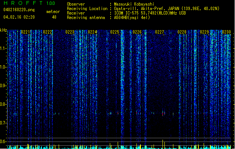235x149 pixels.
Task: Click the 'Receiving antenna' label
Action: (86, 18)
